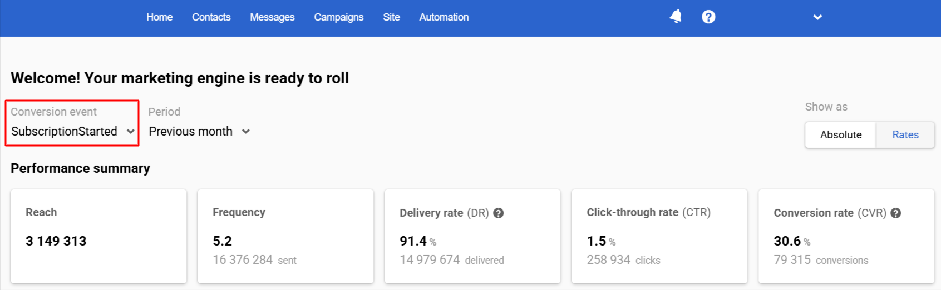Click the Previous month period value

click(x=191, y=132)
